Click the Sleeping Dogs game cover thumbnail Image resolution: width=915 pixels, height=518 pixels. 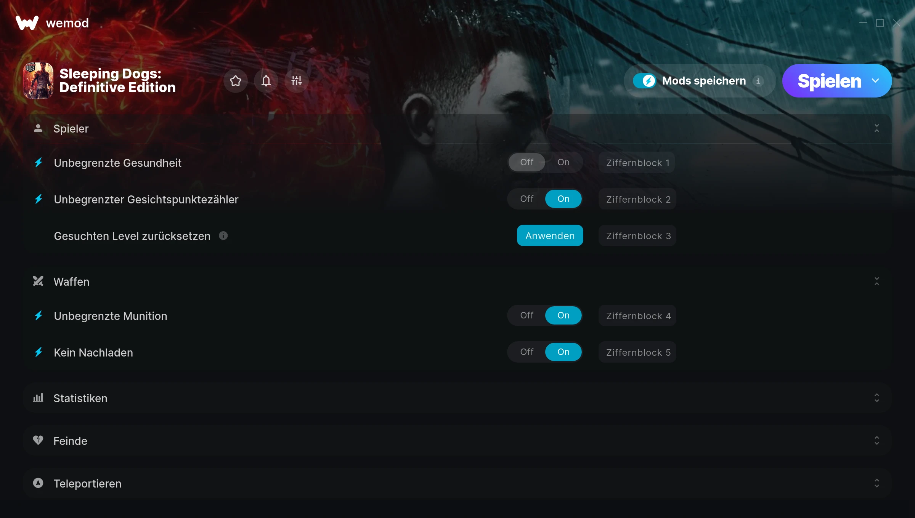[x=38, y=81]
